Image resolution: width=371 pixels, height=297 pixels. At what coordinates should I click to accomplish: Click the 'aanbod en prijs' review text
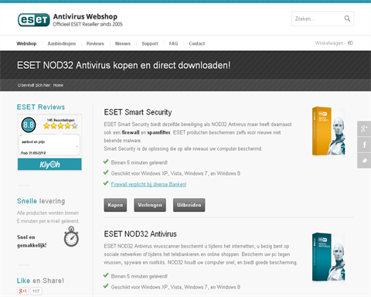(33, 142)
